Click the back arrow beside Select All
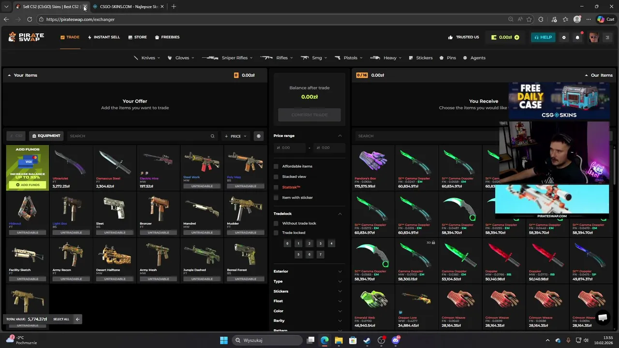 tap(77, 319)
